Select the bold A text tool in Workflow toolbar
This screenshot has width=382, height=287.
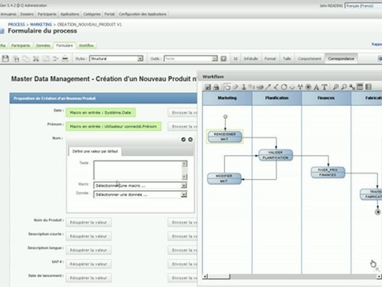click(x=316, y=87)
